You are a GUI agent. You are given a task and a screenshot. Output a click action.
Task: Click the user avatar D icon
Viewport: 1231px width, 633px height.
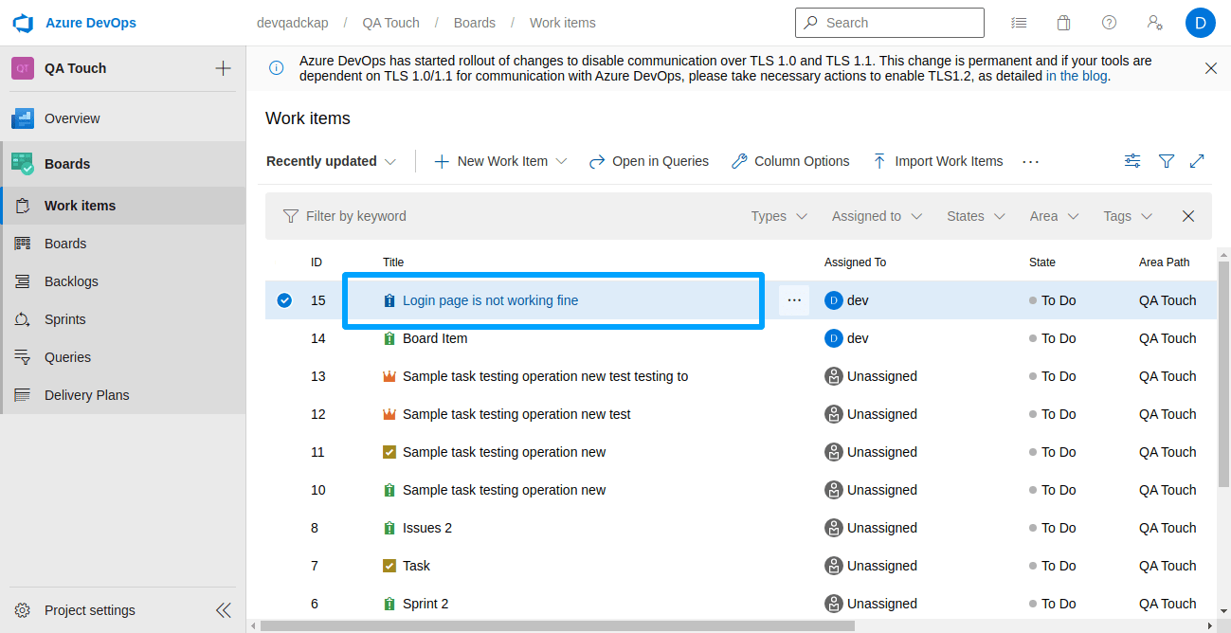point(1200,22)
